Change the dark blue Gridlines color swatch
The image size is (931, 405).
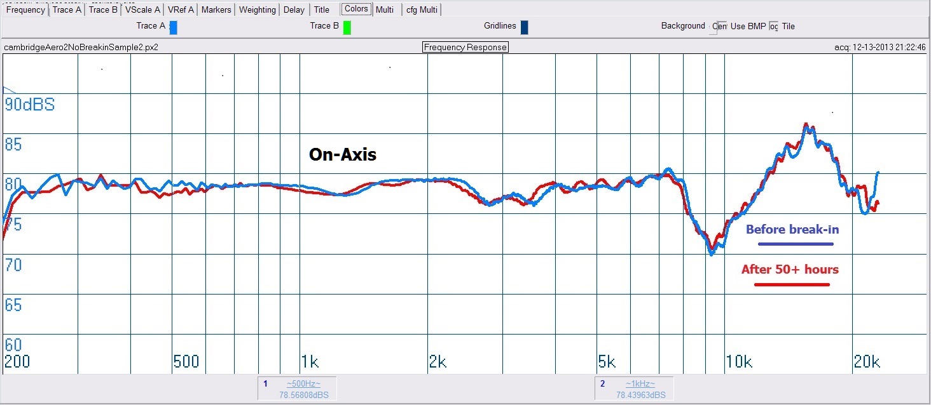click(x=524, y=27)
